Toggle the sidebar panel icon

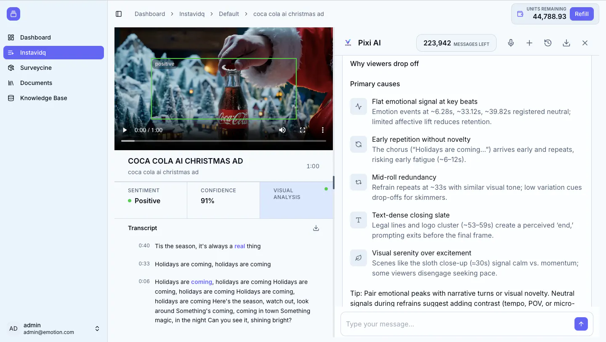119,14
